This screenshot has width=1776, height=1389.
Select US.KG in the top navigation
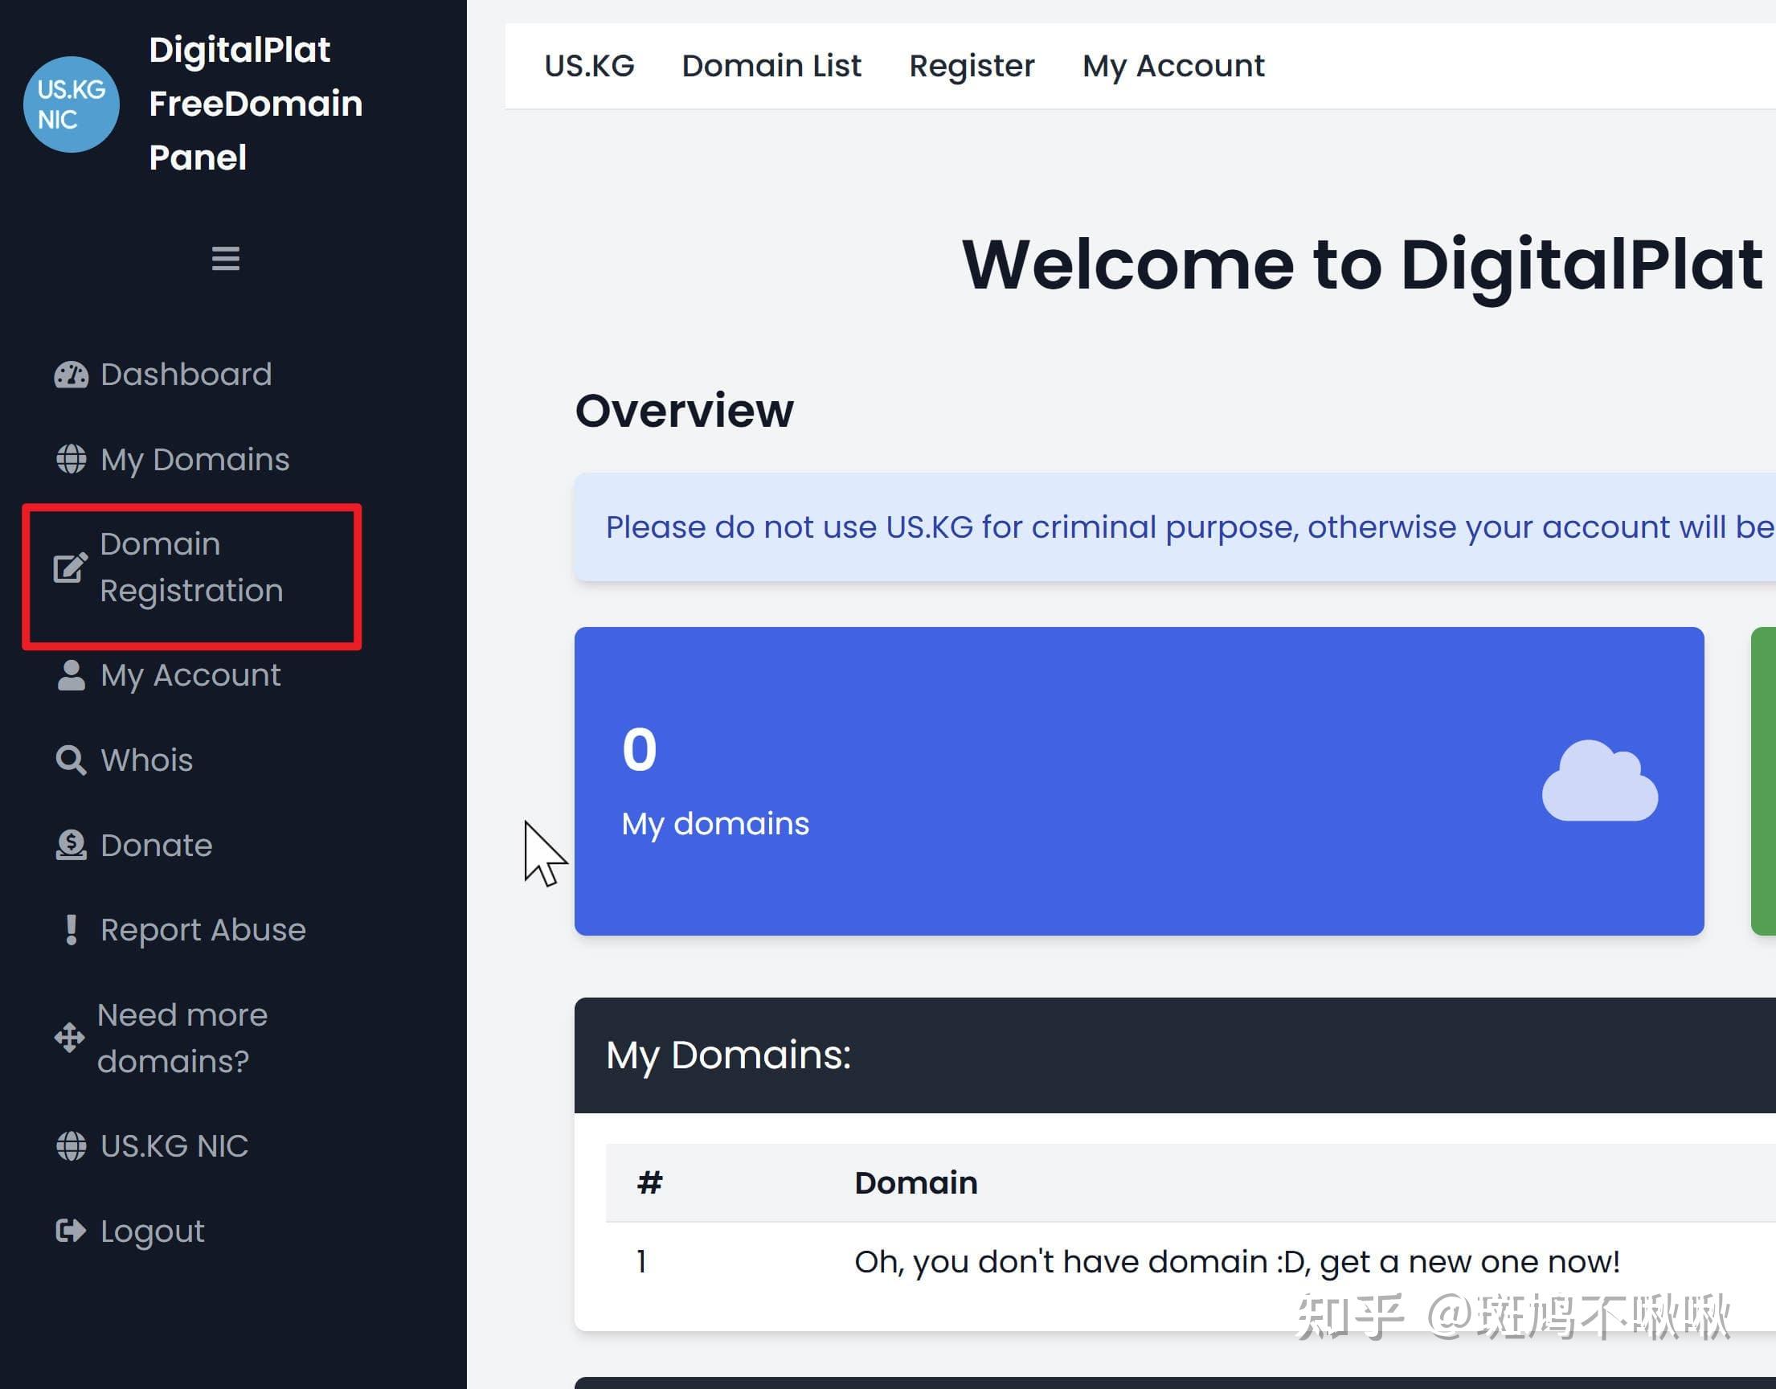[589, 66]
